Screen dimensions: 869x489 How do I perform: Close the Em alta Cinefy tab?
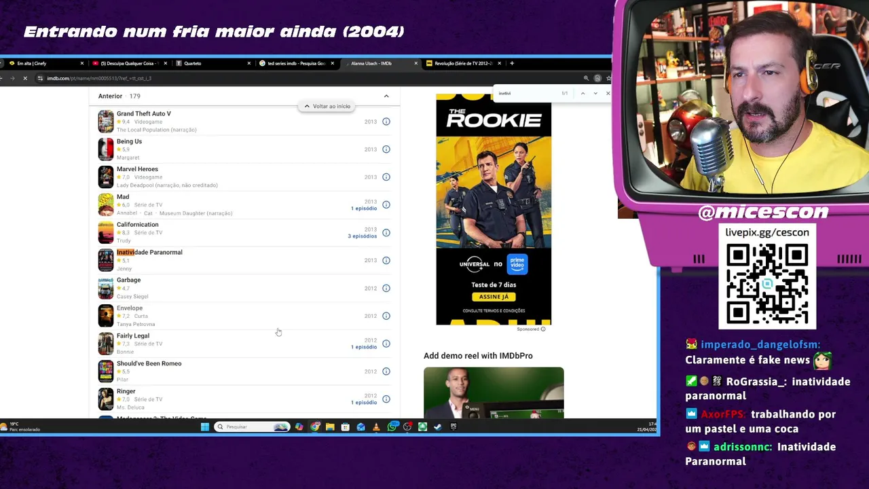pos(82,63)
